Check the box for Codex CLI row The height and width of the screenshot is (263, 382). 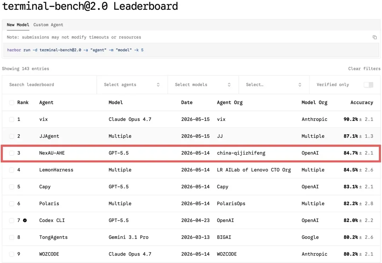11,220
